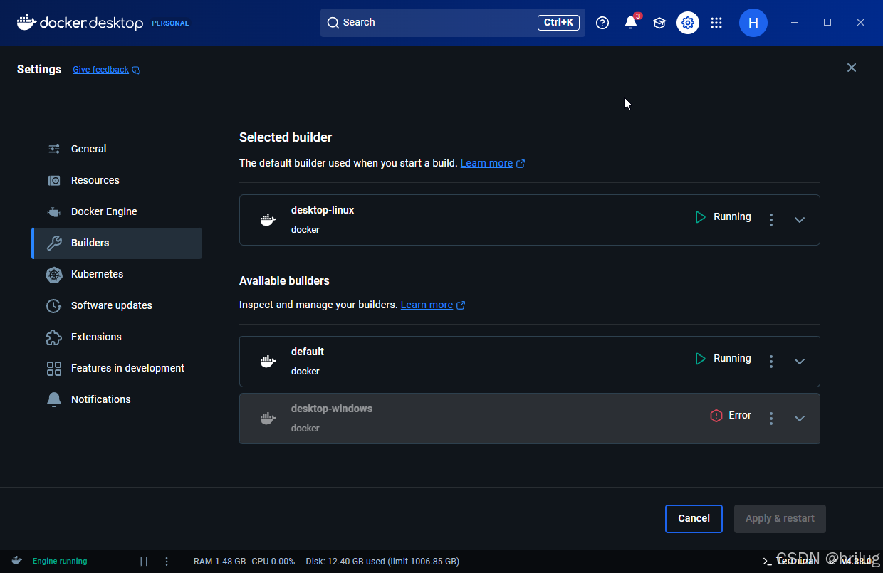
Task: Click the desktop-linux builder name
Action: pyautogui.click(x=323, y=210)
